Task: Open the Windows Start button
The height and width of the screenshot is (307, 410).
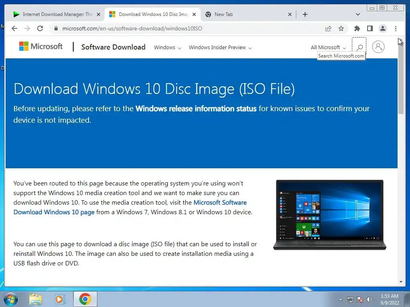Action: pyautogui.click(x=11, y=299)
